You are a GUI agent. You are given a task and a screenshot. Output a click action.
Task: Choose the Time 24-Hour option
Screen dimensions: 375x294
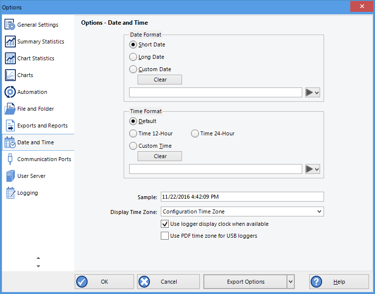click(195, 133)
